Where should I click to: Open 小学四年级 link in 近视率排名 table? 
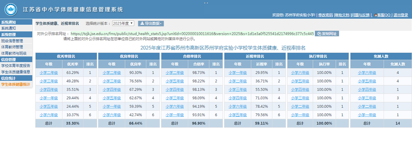[238, 98]
